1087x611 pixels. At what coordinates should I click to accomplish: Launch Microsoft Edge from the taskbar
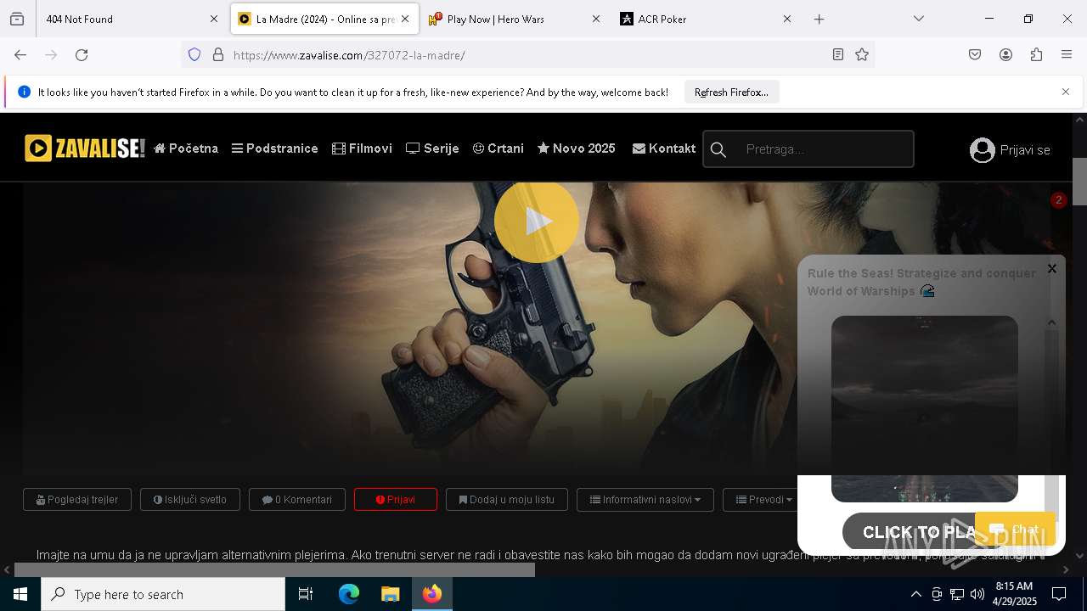click(x=349, y=594)
